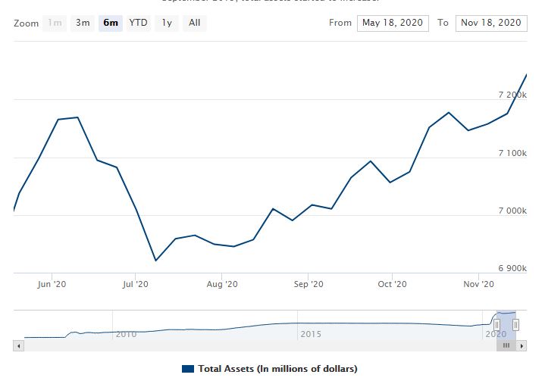Click the Jun '20 x-axis label
The width and height of the screenshot is (545, 384).
(x=52, y=284)
